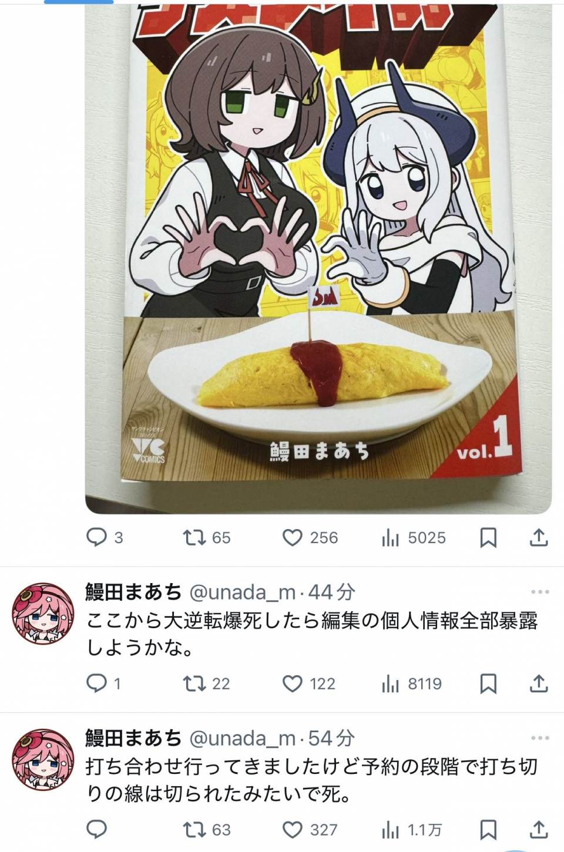Image resolution: width=564 pixels, height=852 pixels.
Task: Share the 44分 tweet
Action: [x=539, y=683]
